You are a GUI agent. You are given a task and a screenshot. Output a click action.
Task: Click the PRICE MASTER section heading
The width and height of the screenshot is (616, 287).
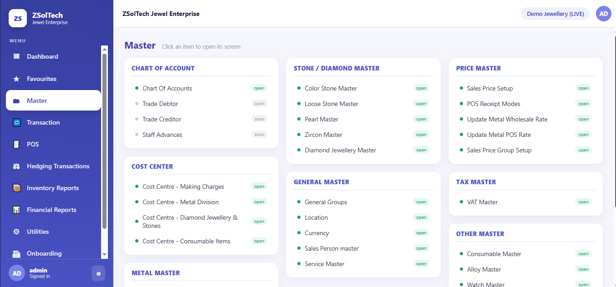click(479, 68)
